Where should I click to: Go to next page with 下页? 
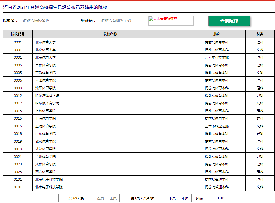172,198
